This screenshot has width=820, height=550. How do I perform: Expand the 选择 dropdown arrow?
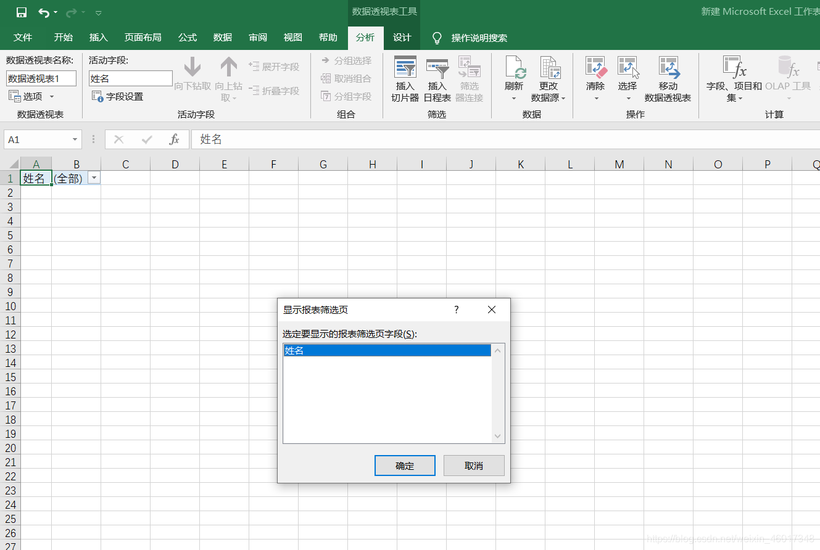click(627, 98)
